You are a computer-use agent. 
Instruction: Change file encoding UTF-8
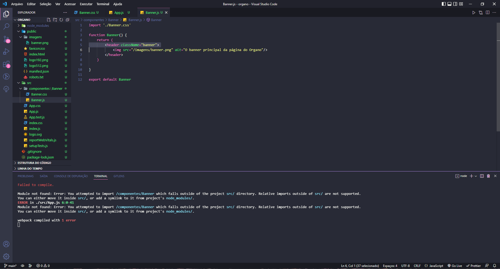405,266
